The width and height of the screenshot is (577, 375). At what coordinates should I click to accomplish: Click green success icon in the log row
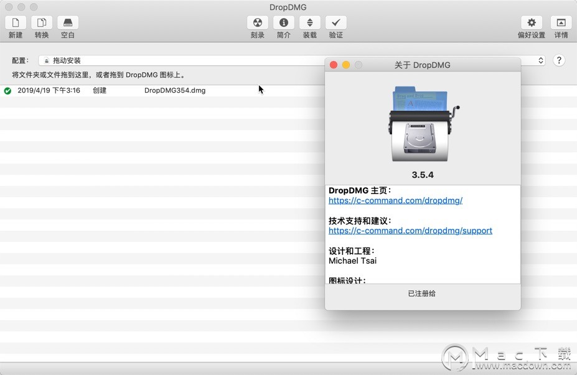(7, 90)
